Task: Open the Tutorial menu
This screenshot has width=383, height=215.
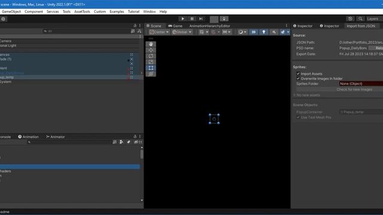Action: (133, 11)
